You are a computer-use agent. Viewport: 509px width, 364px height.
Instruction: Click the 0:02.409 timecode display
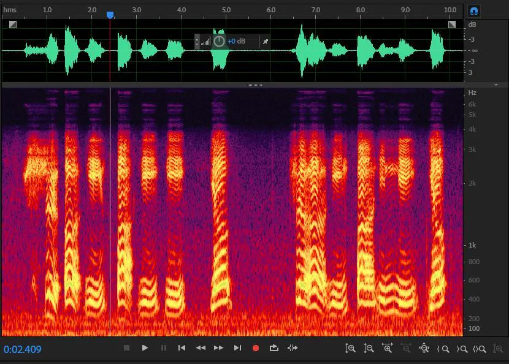coord(23,349)
